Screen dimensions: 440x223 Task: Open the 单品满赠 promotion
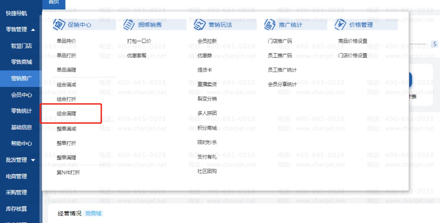[66, 70]
